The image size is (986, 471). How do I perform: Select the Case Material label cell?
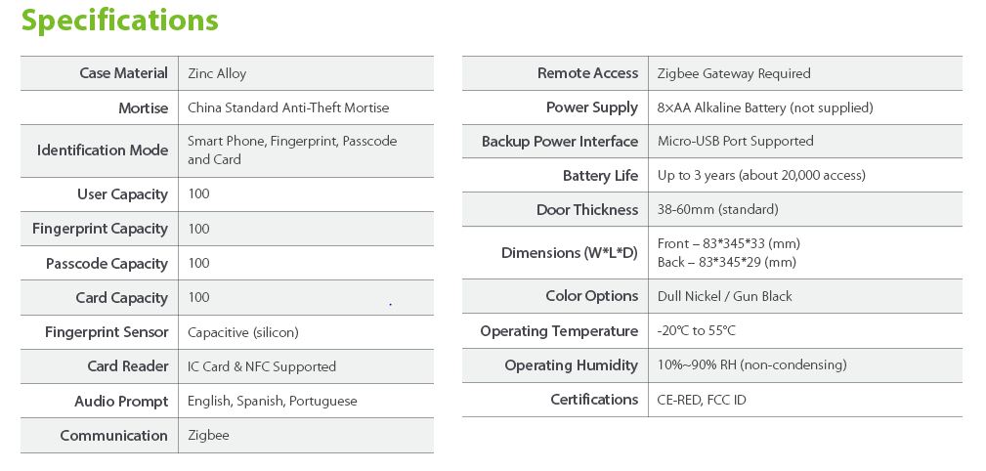[123, 73]
